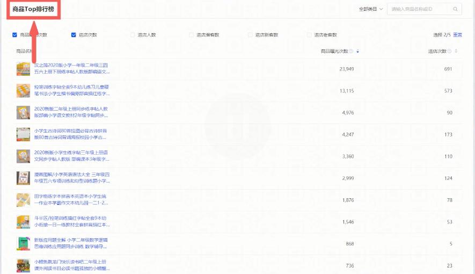Image resolution: width=475 pixels, height=274 pixels.
Task: Open product link 小学生古诗词80首挂图
Action: (x=71, y=134)
